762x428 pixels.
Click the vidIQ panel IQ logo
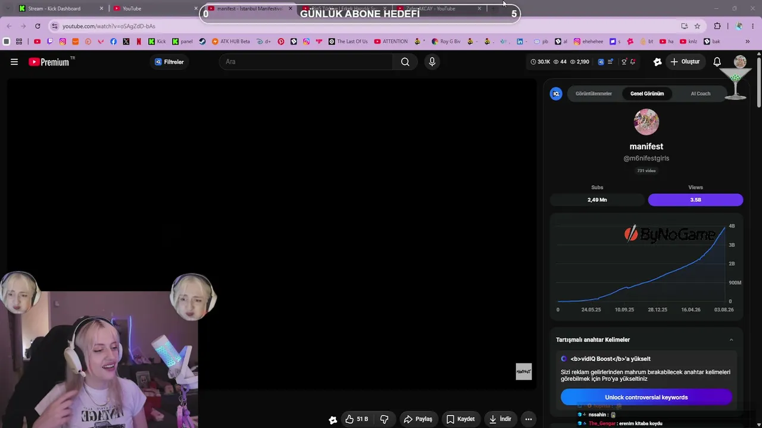coord(556,94)
